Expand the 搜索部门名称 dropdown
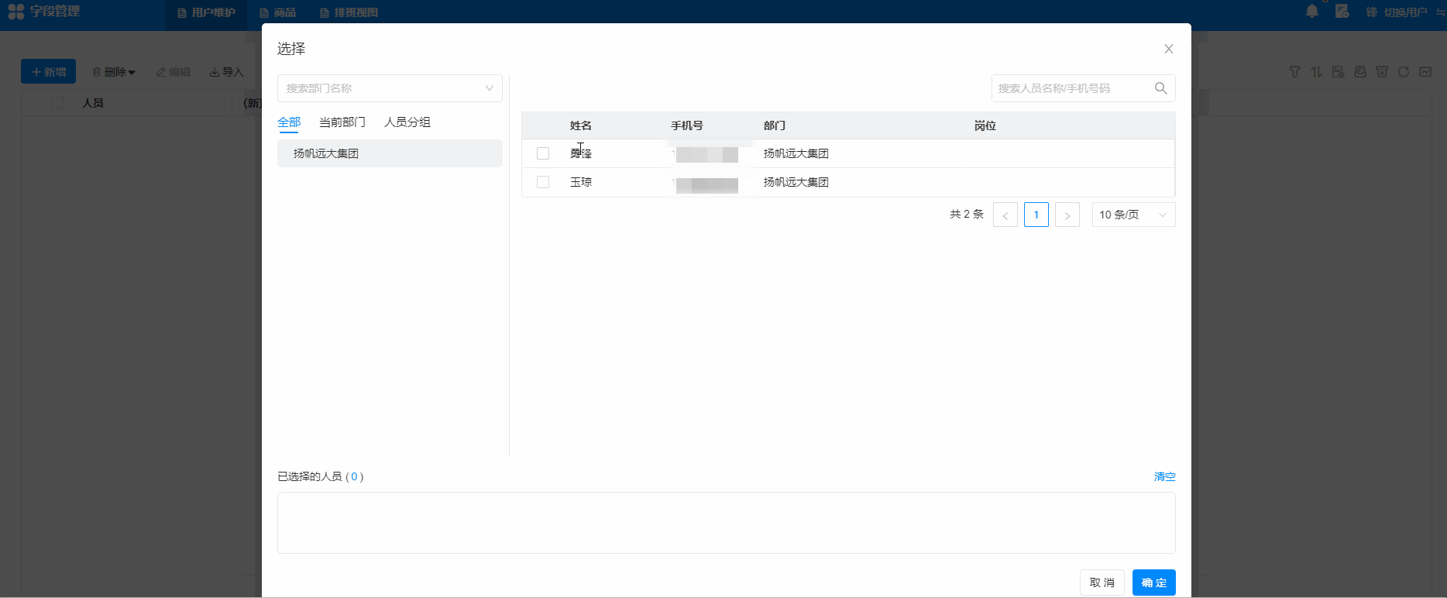The height and width of the screenshot is (598, 1447). pyautogui.click(x=390, y=88)
